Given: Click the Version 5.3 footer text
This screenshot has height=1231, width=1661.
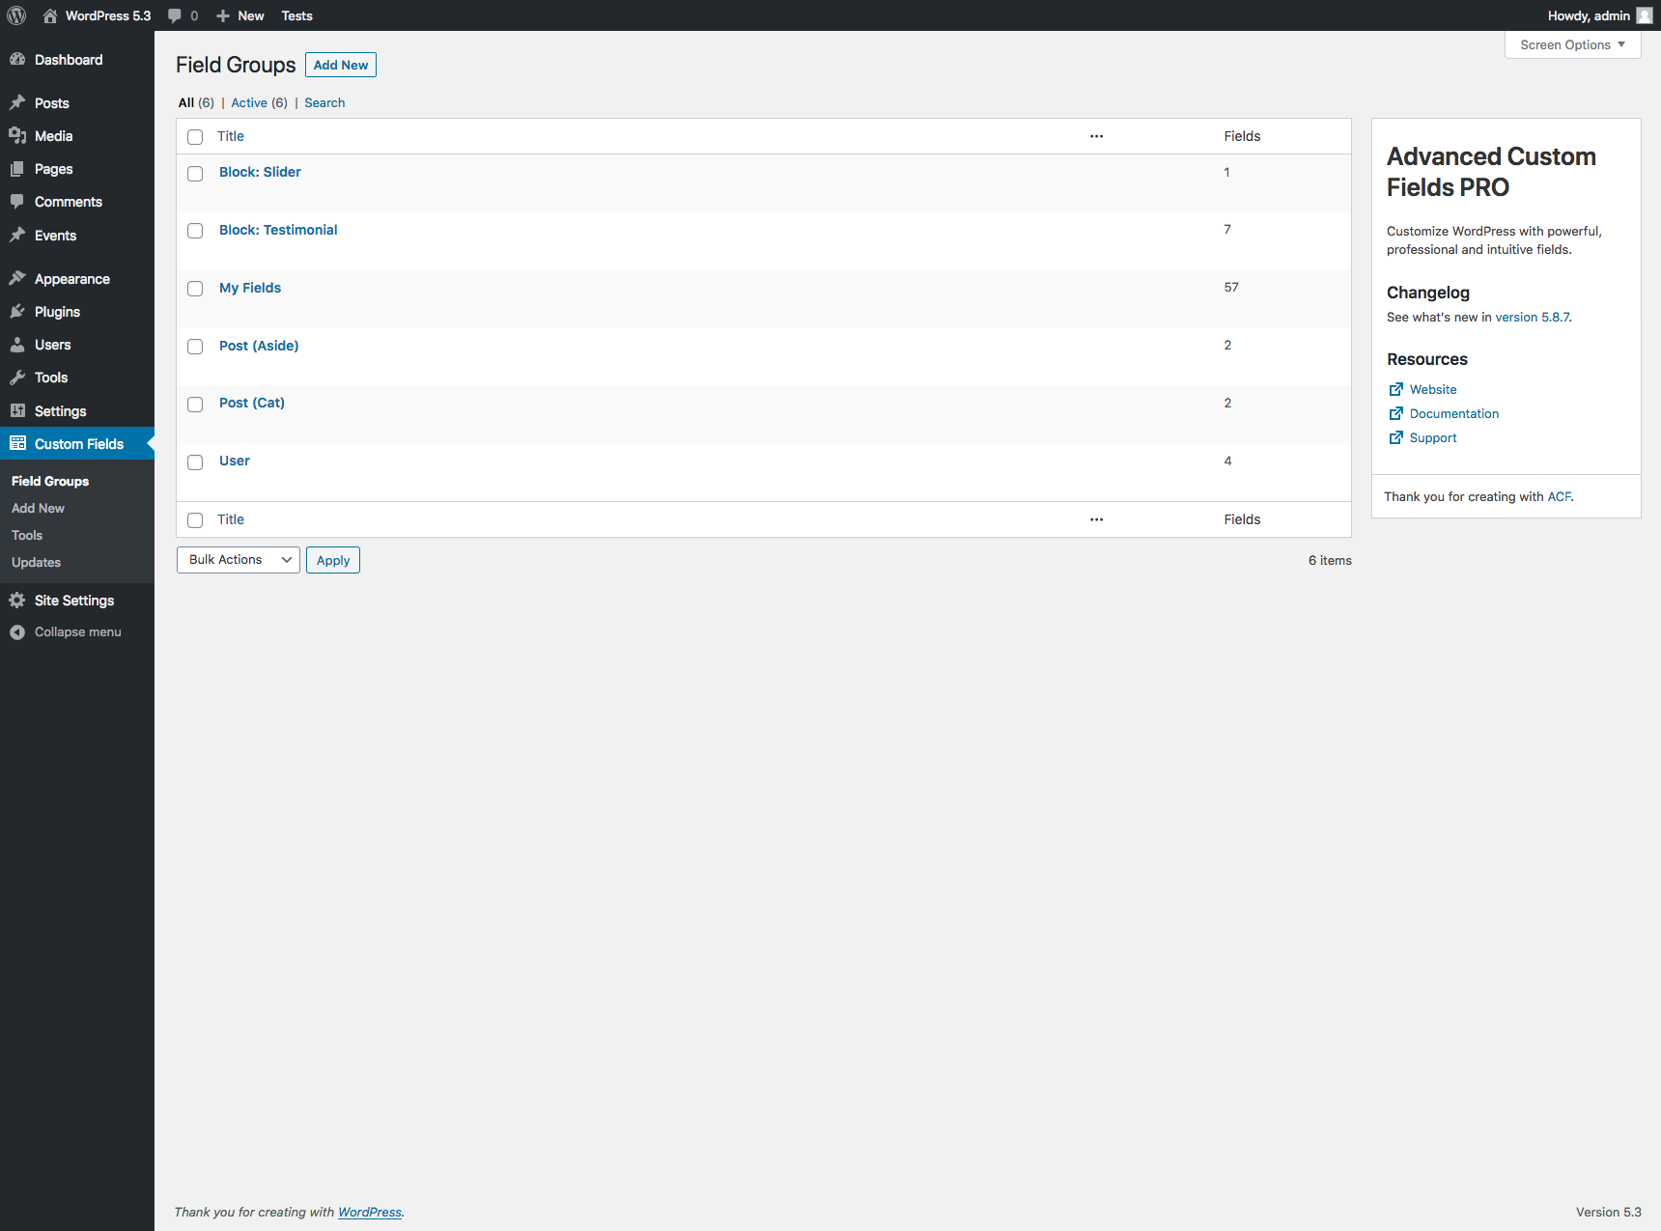Looking at the screenshot, I should click(x=1609, y=1212).
